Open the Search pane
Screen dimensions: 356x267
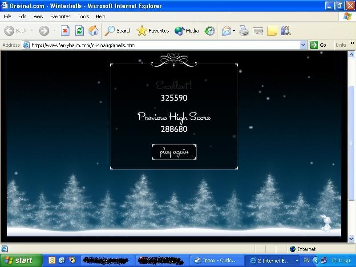point(118,31)
